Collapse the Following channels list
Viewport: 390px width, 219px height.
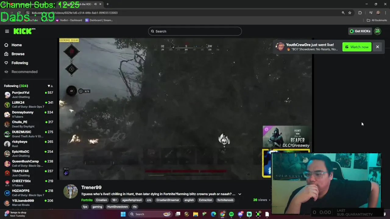click(50, 86)
